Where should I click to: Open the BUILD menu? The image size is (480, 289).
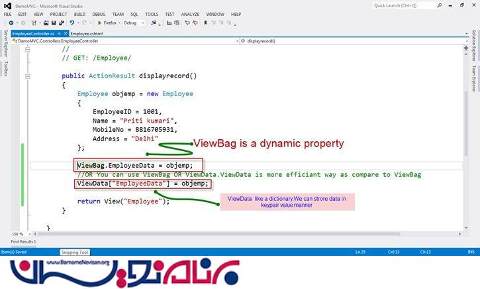(x=79, y=14)
